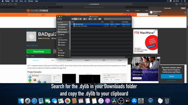The height and width of the screenshot is (105, 188).
Task: Go back in the Finder window
Action: tap(58, 19)
